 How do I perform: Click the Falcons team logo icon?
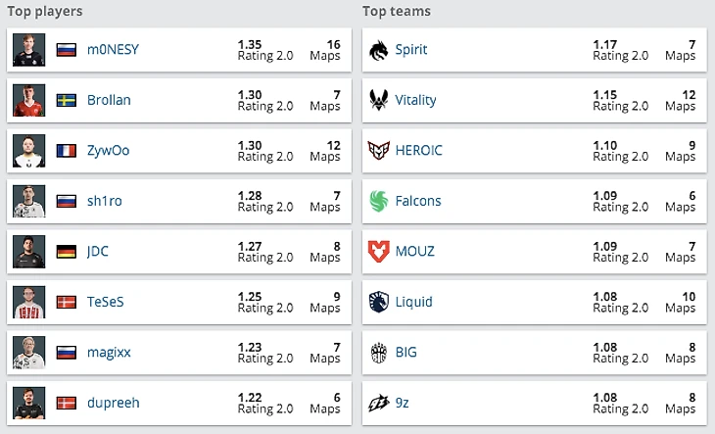coord(379,201)
